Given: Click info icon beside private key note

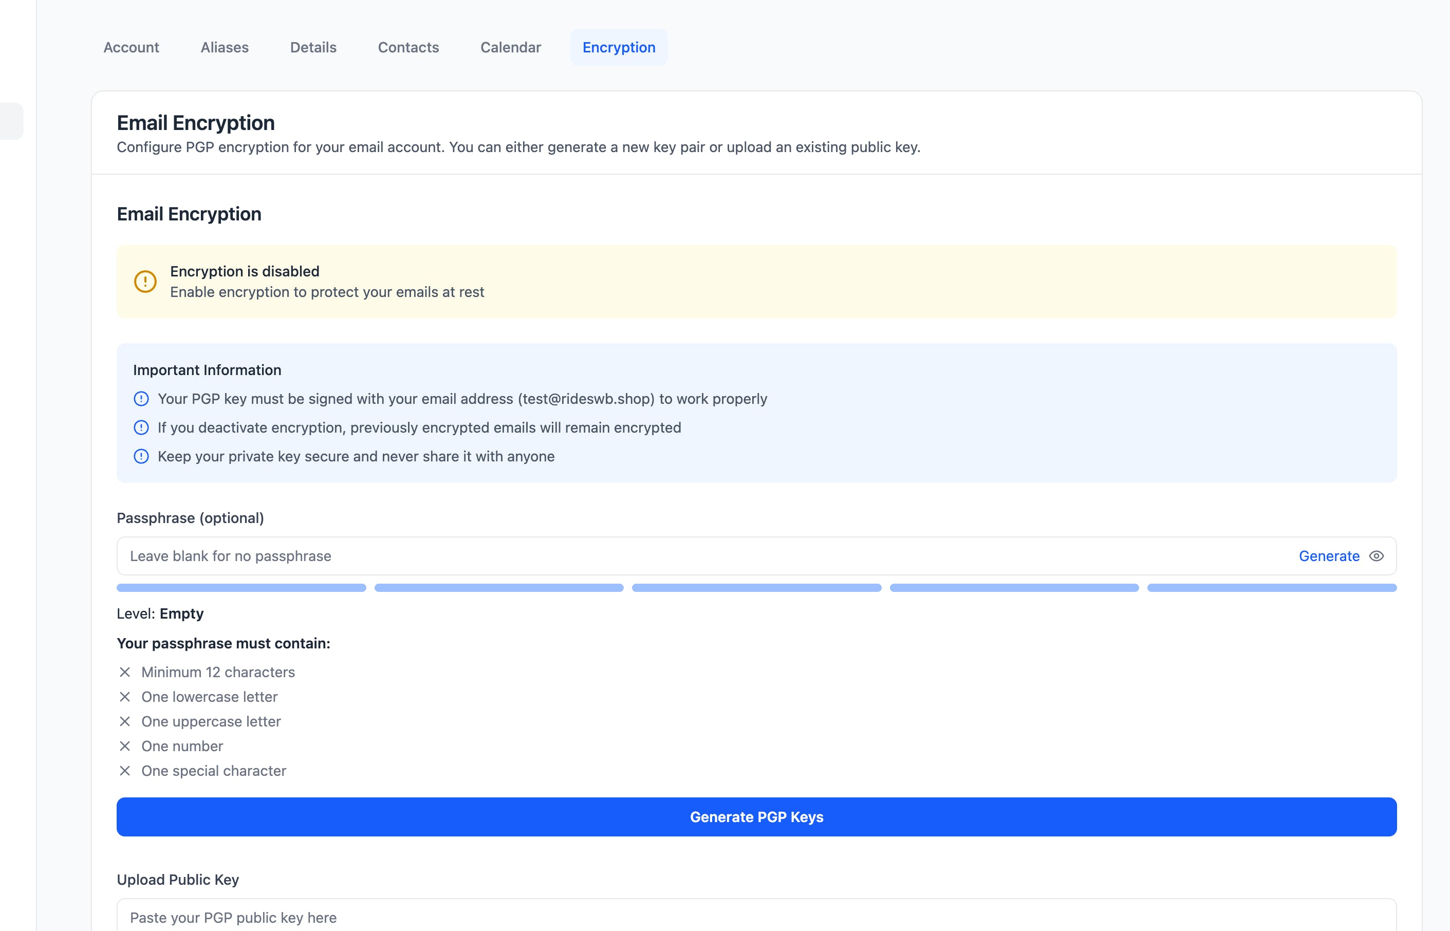Looking at the screenshot, I should click(141, 456).
